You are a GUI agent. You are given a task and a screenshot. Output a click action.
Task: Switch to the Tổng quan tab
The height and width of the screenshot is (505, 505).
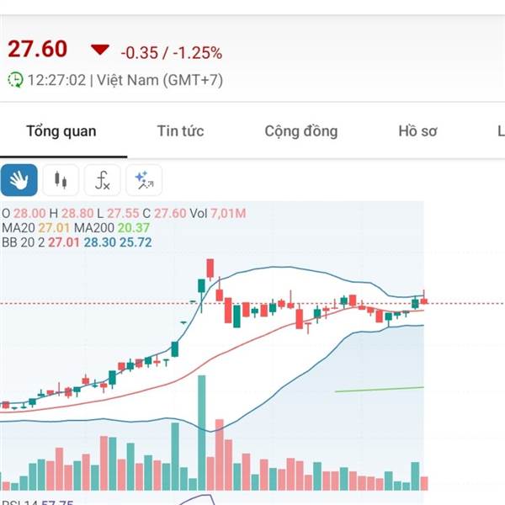click(61, 131)
